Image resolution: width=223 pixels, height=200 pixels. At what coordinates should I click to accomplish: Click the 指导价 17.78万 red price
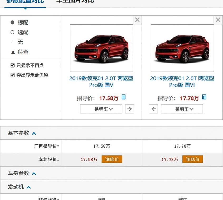pos(190,98)
